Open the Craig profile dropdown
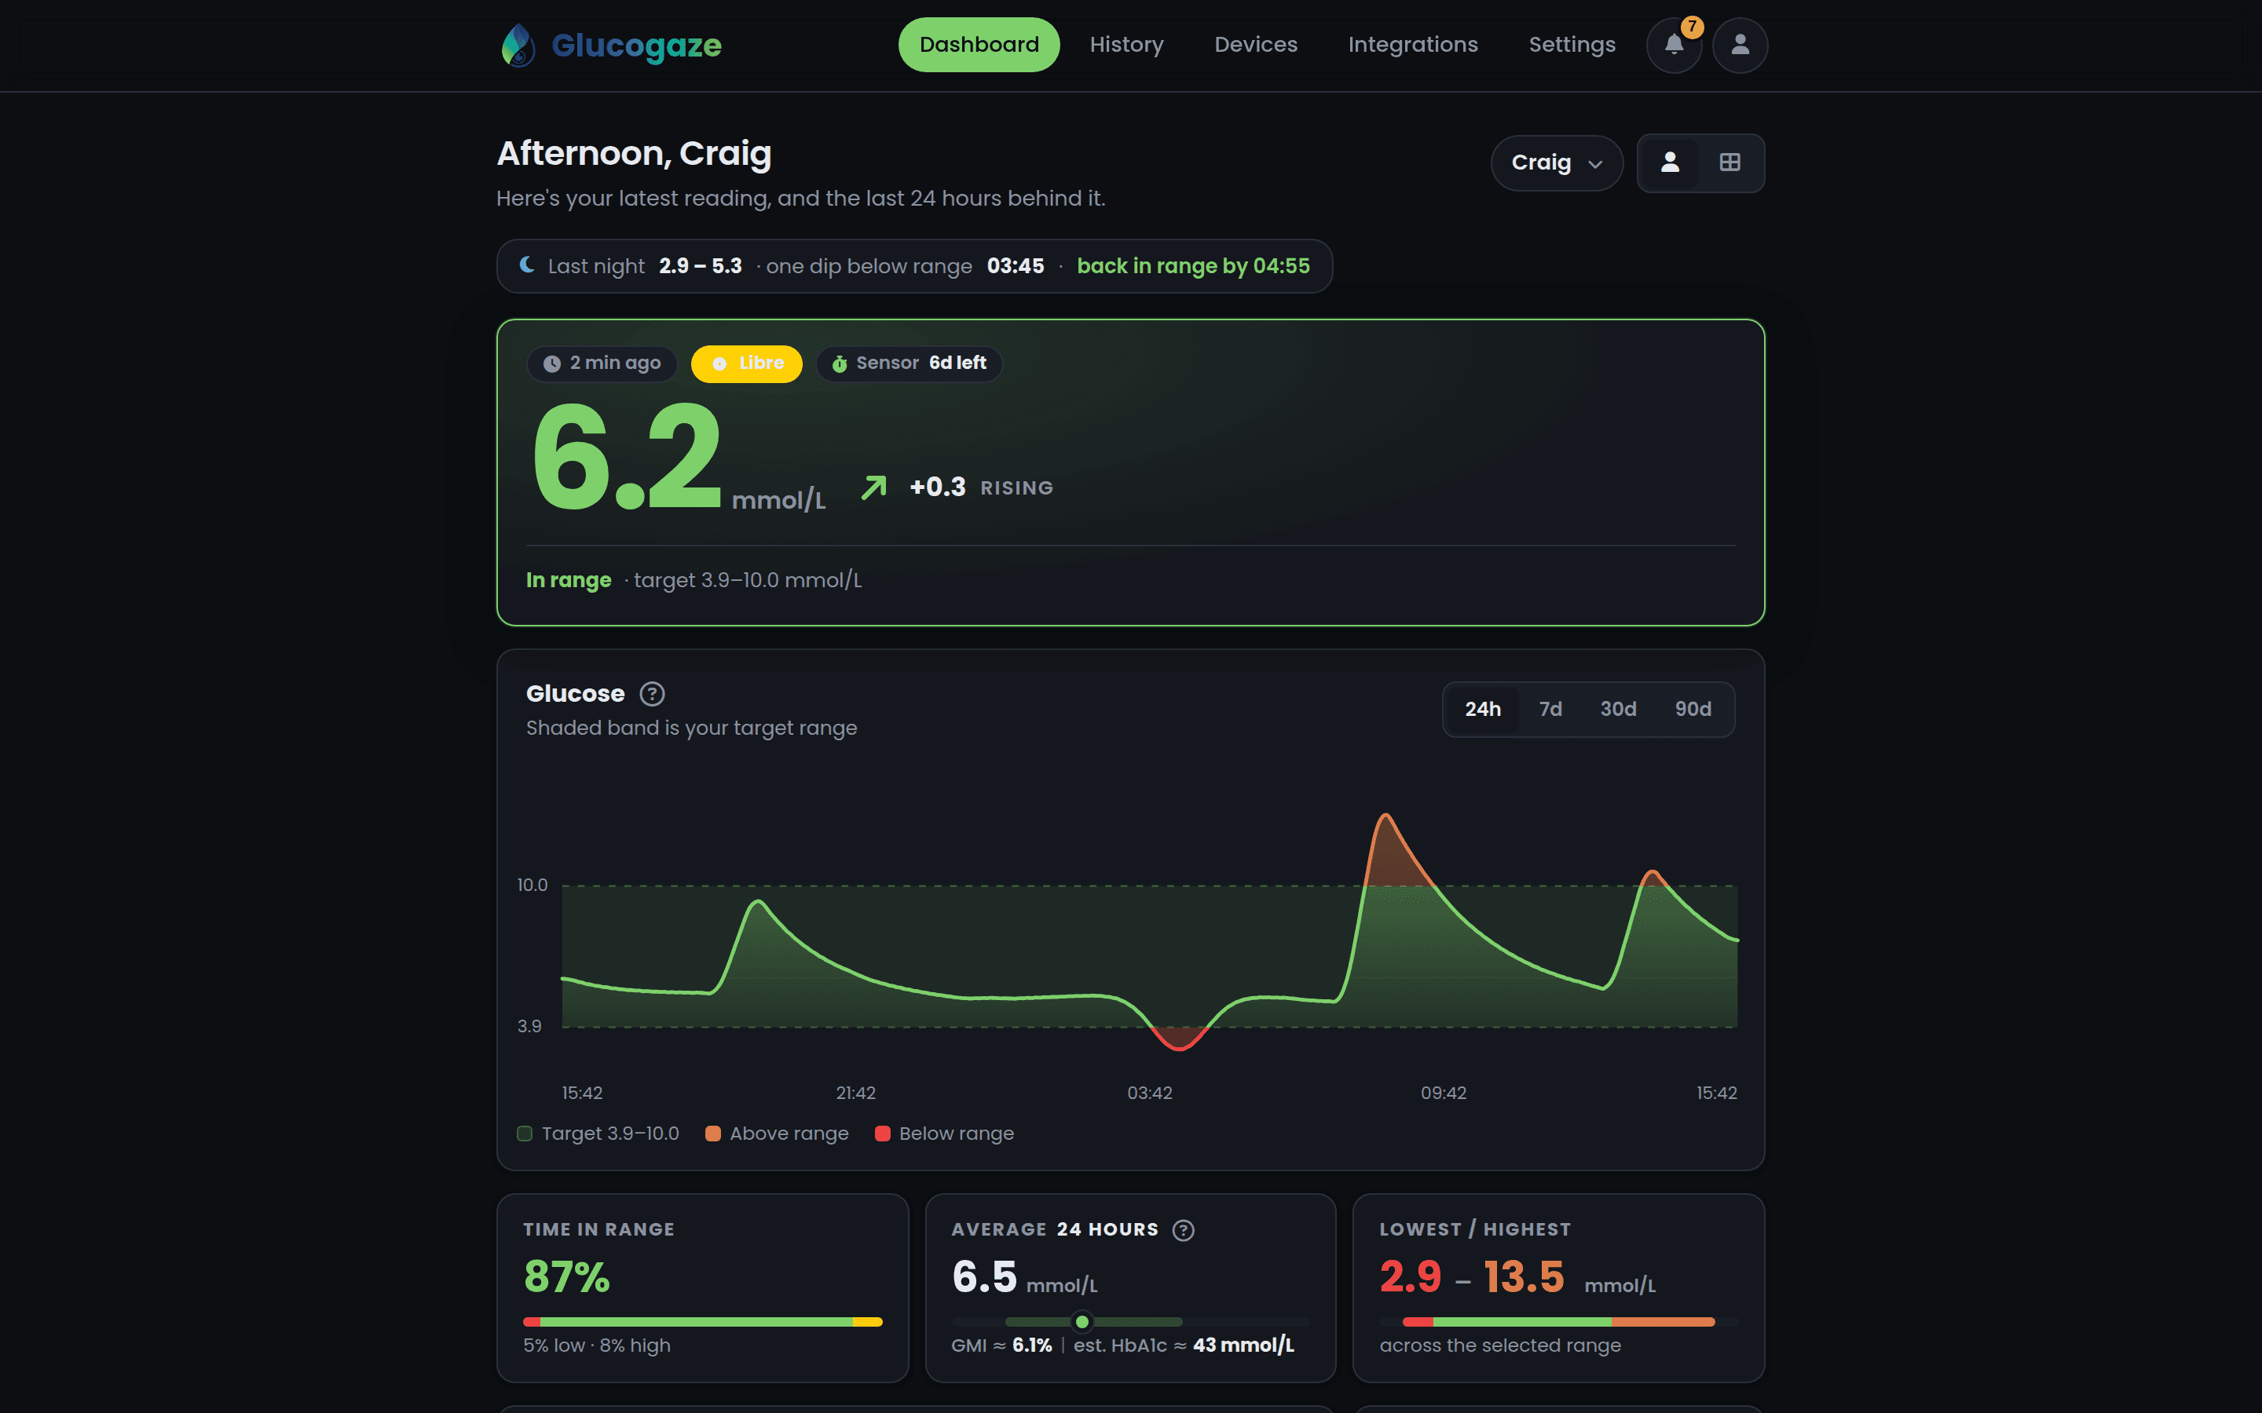This screenshot has width=2262, height=1413. pyautogui.click(x=1556, y=162)
